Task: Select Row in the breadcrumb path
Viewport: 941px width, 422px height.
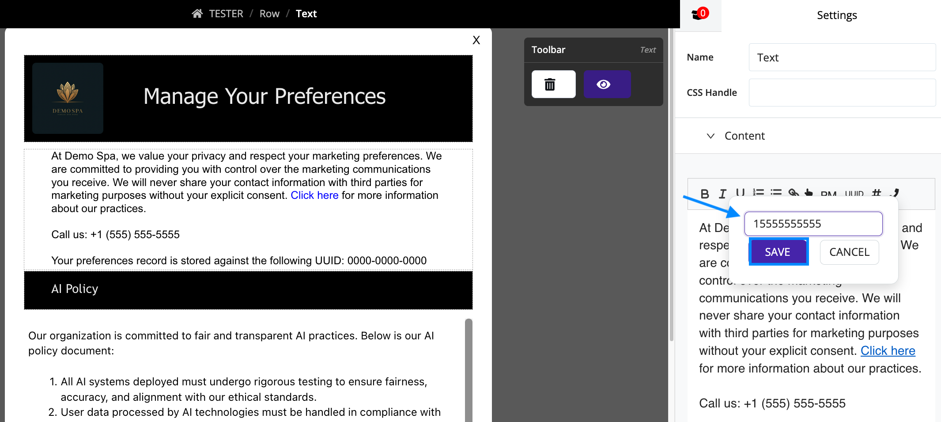Action: pos(269,14)
